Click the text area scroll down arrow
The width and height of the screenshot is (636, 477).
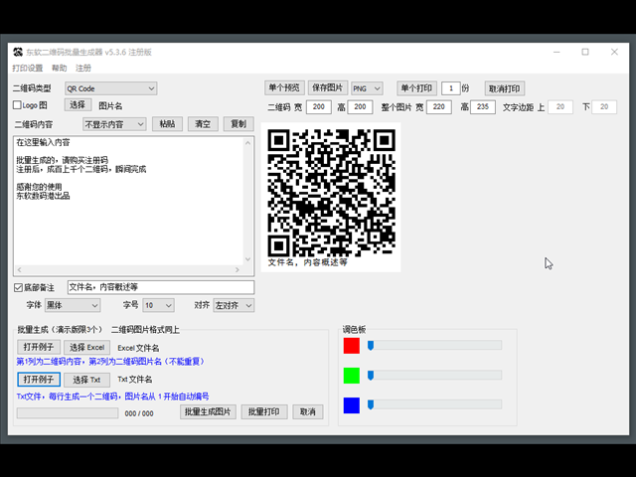(x=248, y=259)
